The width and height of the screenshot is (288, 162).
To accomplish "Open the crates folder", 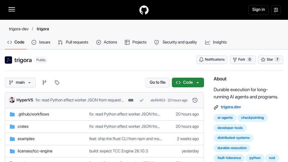I will 23,127.
